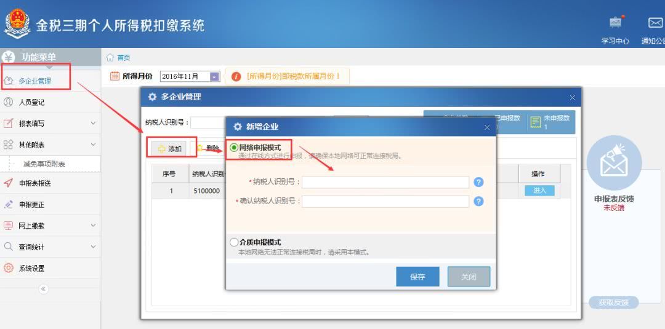This screenshot has width=665, height=329.
Task: Close the 多企业管理 dialog
Action: pos(572,98)
